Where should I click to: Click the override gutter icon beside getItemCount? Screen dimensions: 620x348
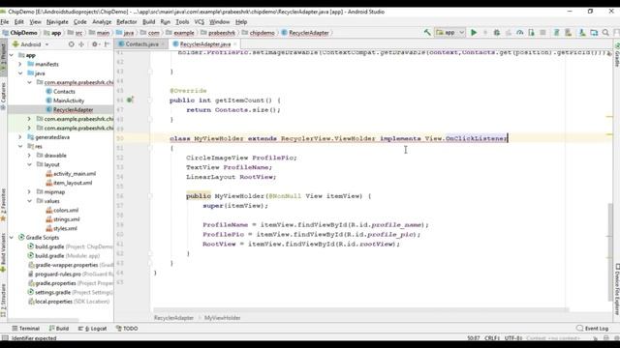pos(130,100)
